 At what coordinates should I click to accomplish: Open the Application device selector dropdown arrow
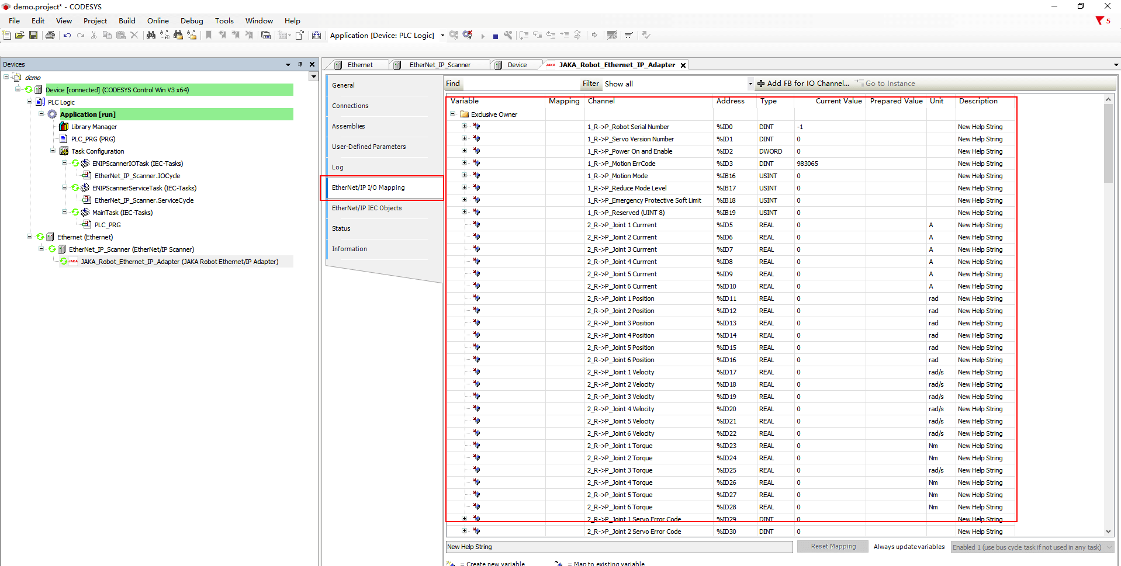click(x=442, y=36)
